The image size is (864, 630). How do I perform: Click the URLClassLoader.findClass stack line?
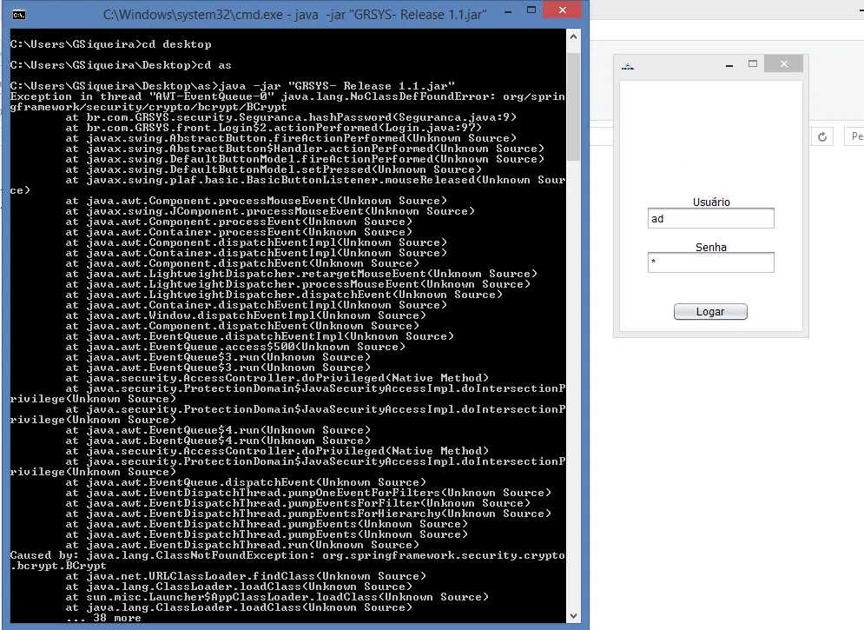246,576
